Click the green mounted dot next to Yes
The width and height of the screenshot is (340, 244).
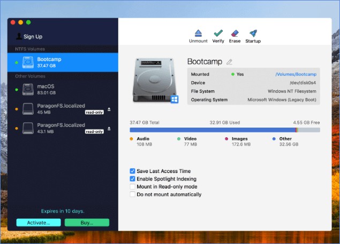point(233,74)
